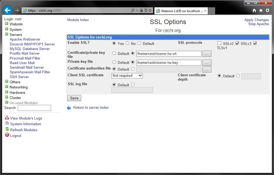
Task: Click the System Information house icon
Action: point(7,124)
